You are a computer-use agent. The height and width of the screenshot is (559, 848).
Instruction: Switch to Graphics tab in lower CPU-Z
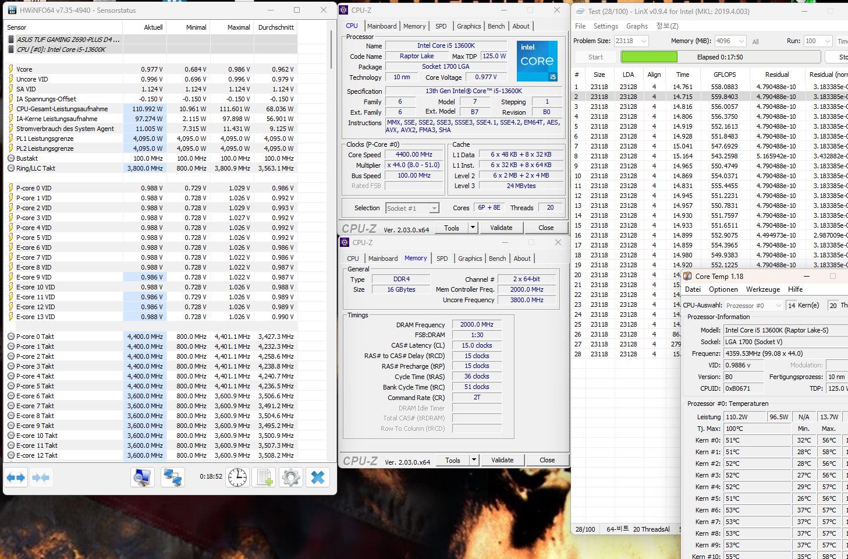(x=470, y=259)
